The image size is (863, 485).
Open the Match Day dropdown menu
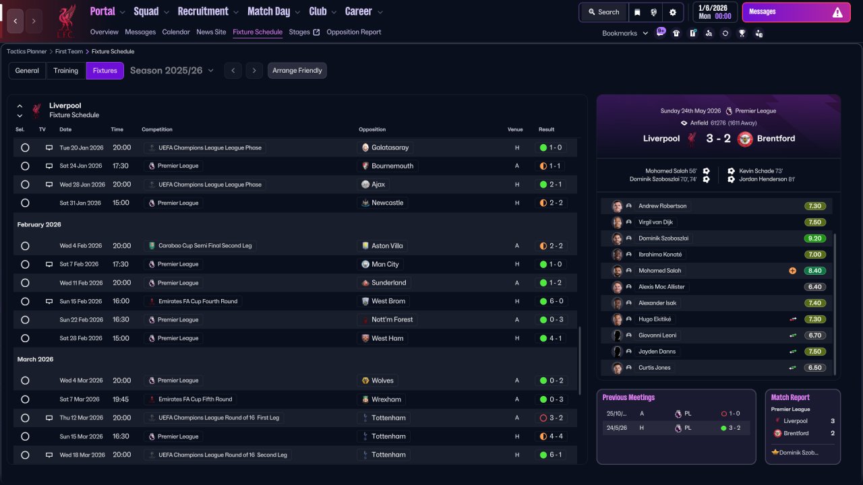point(274,11)
